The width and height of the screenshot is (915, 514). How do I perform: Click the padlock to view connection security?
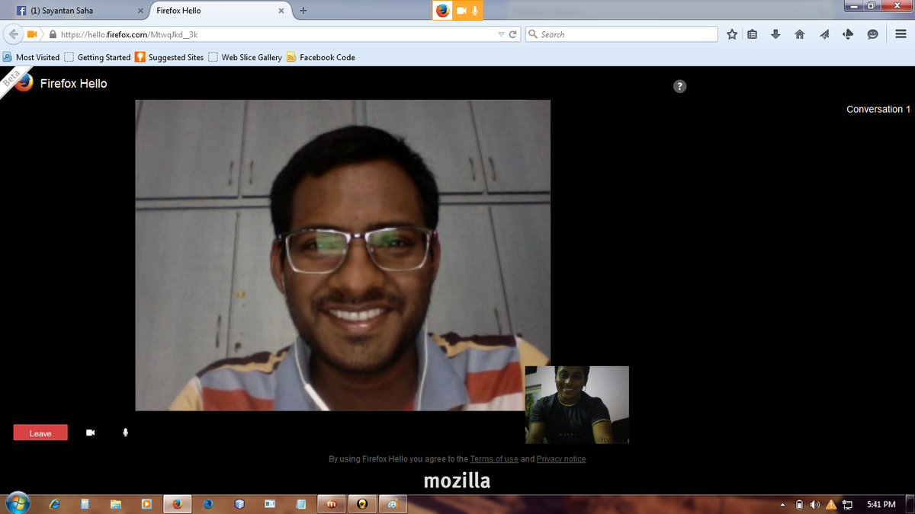(x=51, y=34)
